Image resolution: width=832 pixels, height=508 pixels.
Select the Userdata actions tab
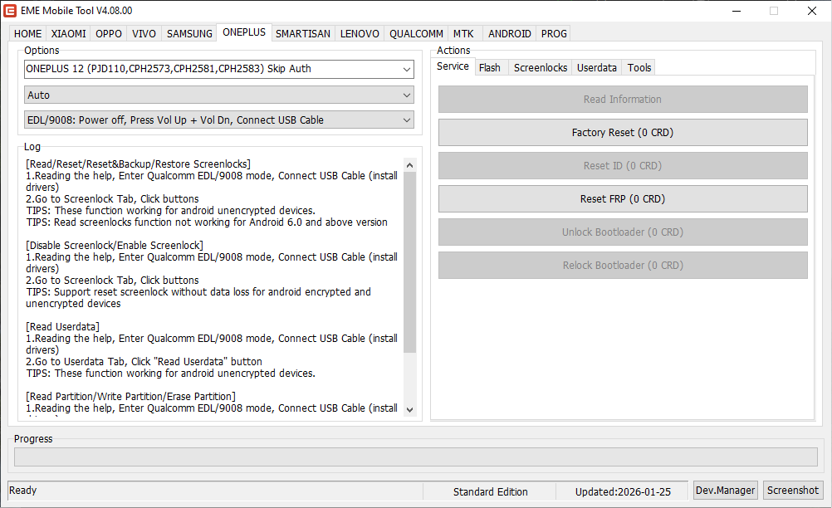coord(597,68)
